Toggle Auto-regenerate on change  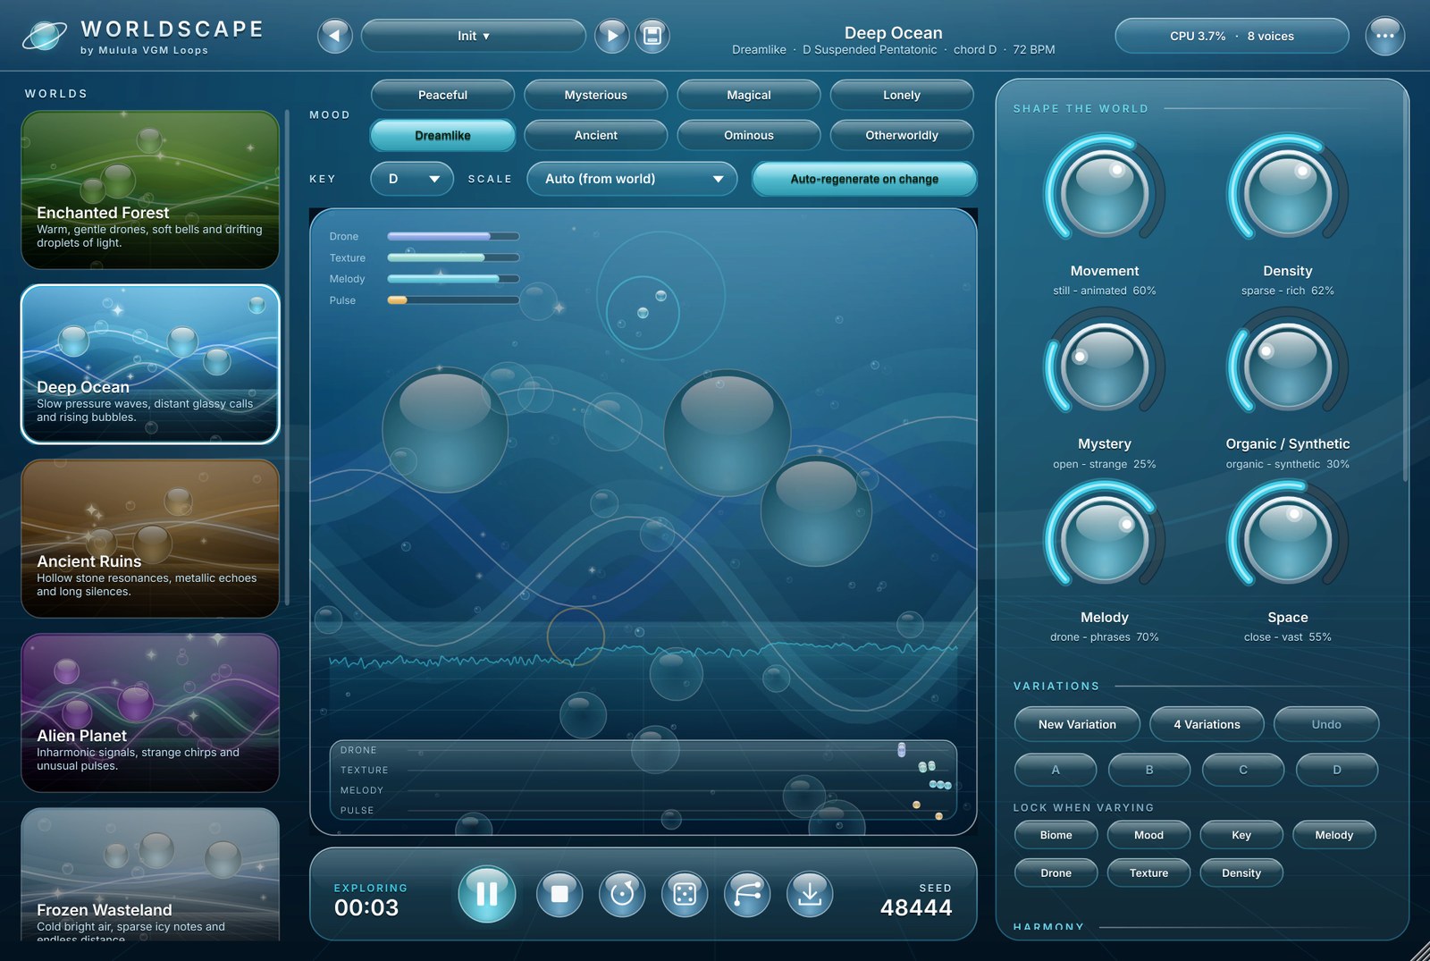point(864,179)
